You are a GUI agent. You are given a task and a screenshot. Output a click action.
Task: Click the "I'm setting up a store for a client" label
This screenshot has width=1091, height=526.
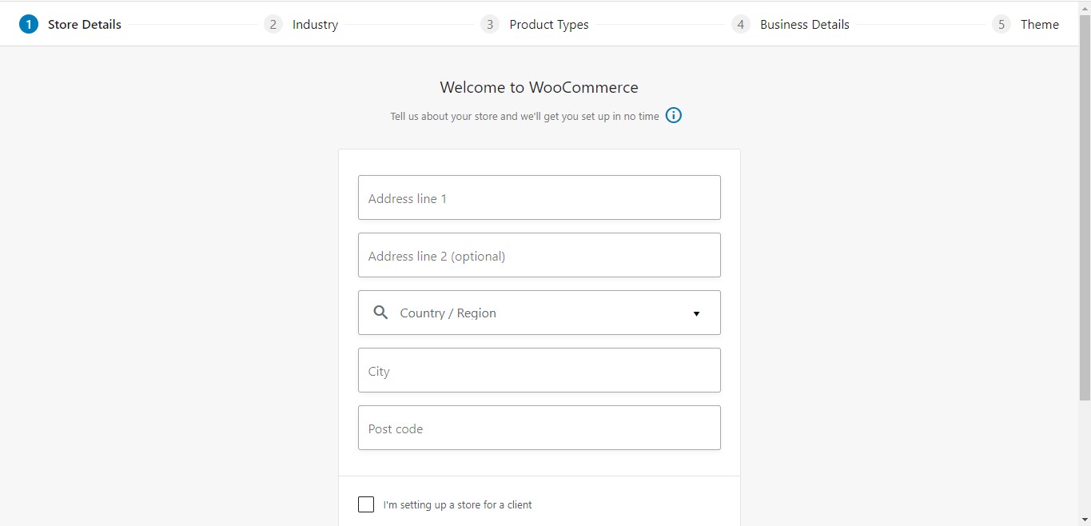pos(457,505)
